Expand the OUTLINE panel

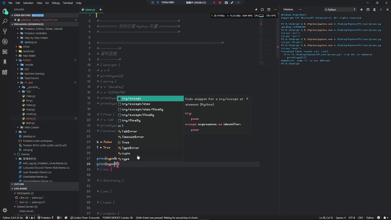19,184
